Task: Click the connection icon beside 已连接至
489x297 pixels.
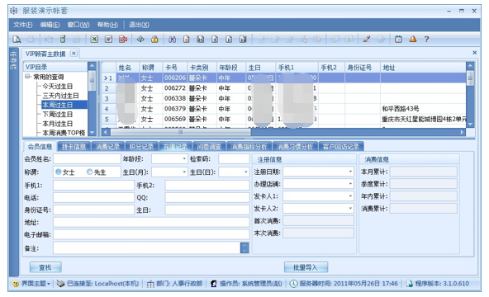Action: click(60, 284)
